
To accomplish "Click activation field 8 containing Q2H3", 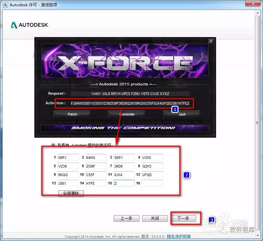I will (x=152, y=166).
